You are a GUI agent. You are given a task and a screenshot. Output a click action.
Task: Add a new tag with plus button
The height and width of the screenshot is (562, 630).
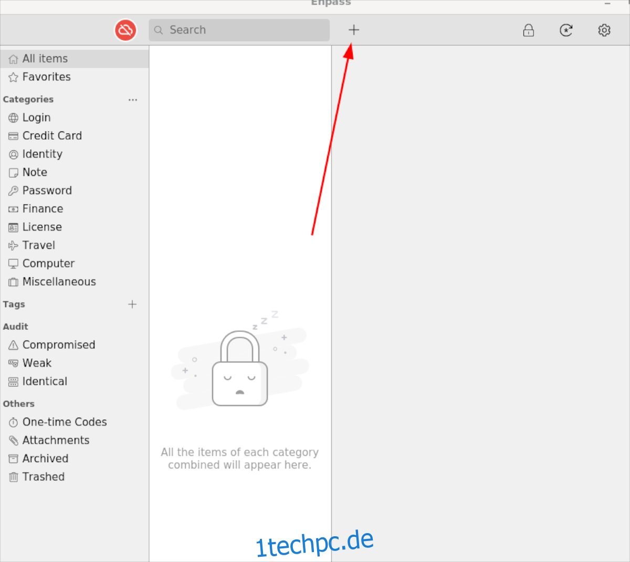click(x=132, y=304)
